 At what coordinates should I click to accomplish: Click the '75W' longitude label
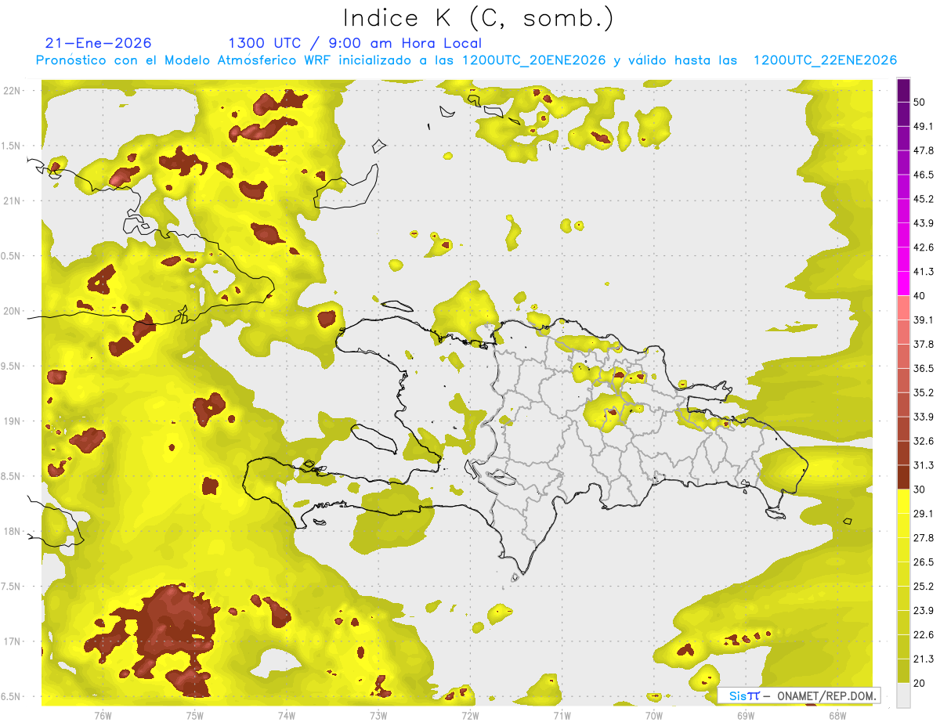pyautogui.click(x=194, y=715)
